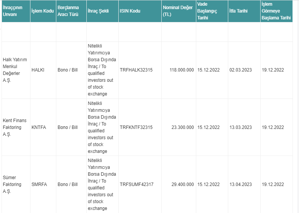Image resolution: width=299 pixels, height=213 pixels.
Task: Select the ISIN Kodu column header
Action: tap(140, 11)
